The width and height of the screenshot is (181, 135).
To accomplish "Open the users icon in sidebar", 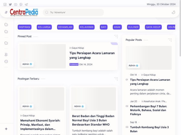I will pos(6,55).
